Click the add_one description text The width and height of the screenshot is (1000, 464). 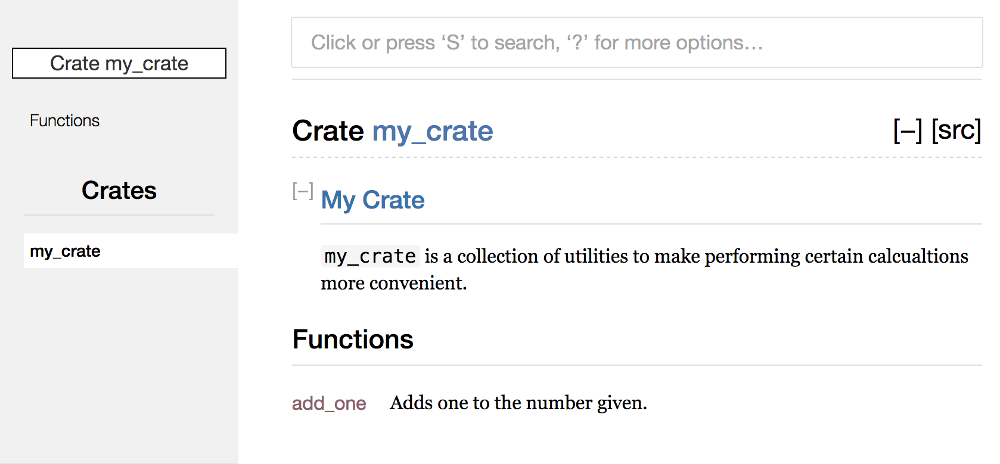click(x=518, y=403)
